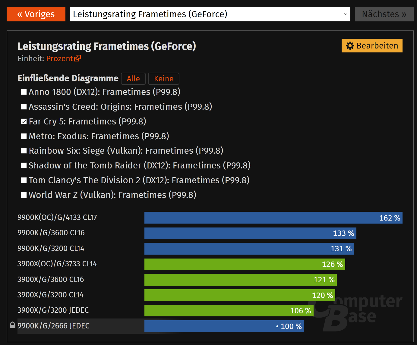Click the lock icon beside 9900K/G/2666 JEDEC
The image size is (417, 345).
[x=12, y=325]
